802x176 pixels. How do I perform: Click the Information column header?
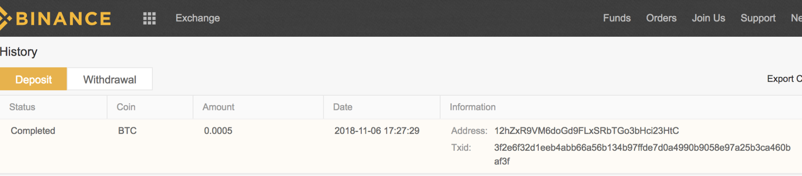pyautogui.click(x=473, y=107)
